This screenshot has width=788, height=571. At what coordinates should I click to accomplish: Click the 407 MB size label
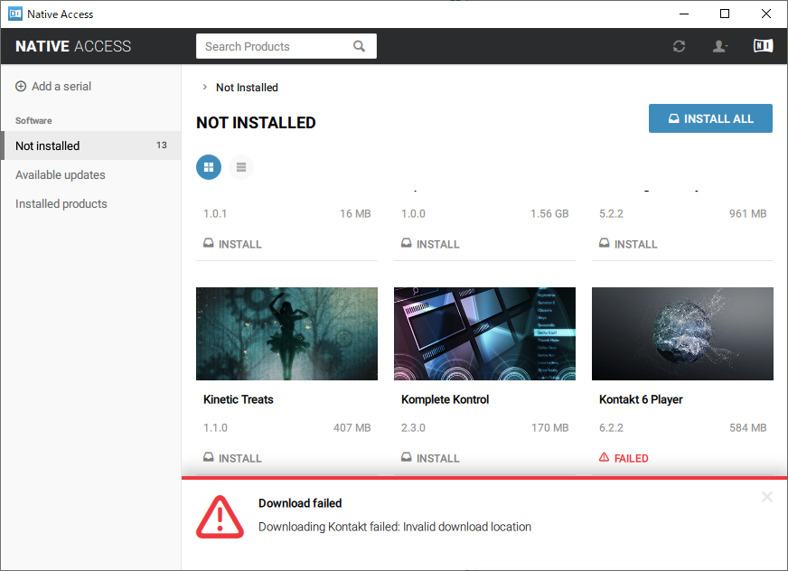click(x=352, y=427)
